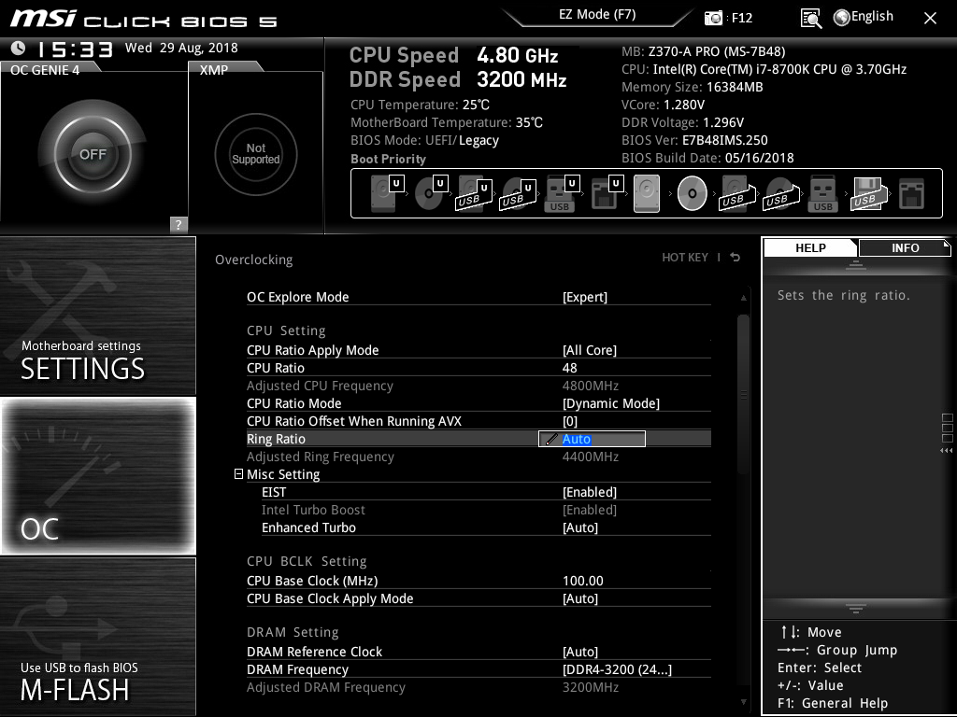
Task: Click the CPU Speed 4.80 GHz readout
Action: coord(453,55)
